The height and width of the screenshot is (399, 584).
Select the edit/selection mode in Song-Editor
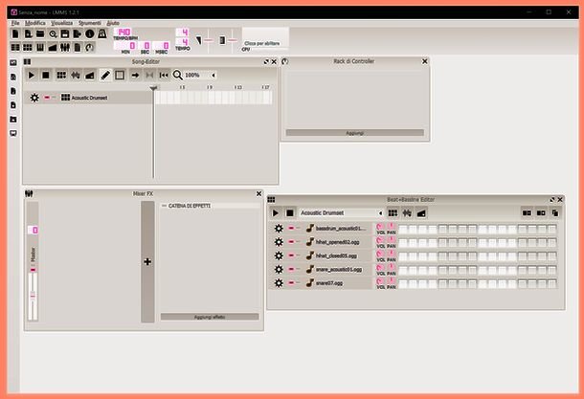click(120, 76)
